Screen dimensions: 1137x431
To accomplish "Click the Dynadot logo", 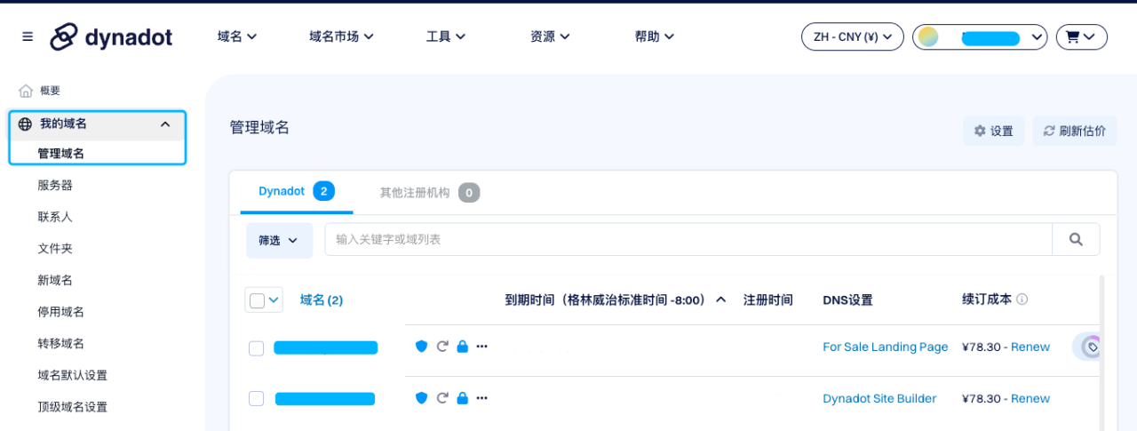I will point(111,36).
